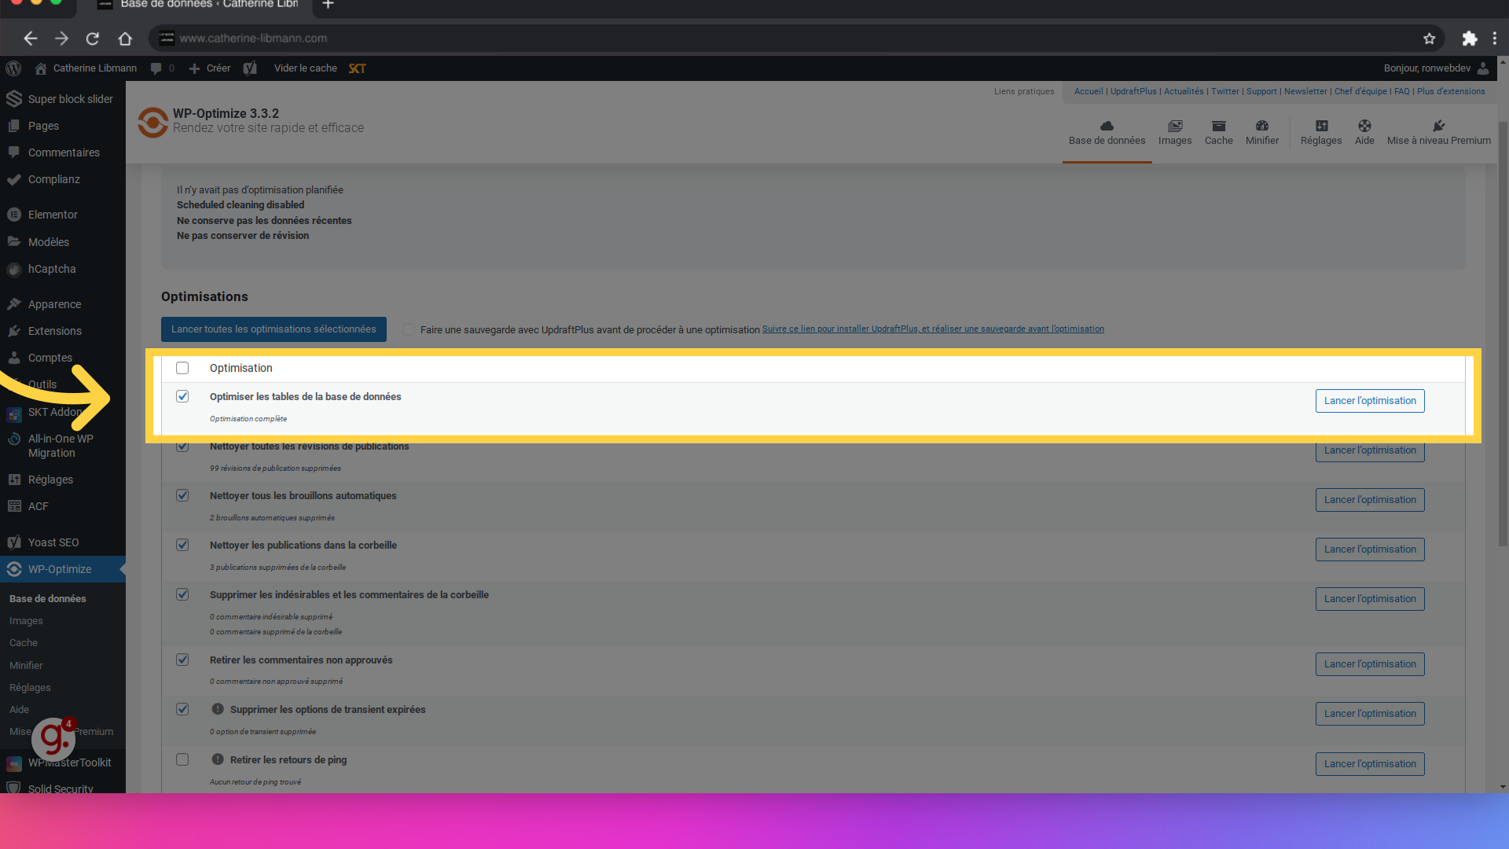This screenshot has width=1509, height=849.
Task: Open Créer menu in admin bar
Action: pyautogui.click(x=210, y=68)
